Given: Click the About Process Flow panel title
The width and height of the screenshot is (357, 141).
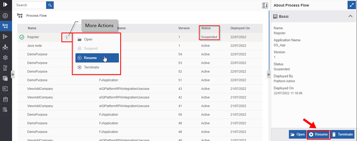Looking at the screenshot, I should [291, 5].
